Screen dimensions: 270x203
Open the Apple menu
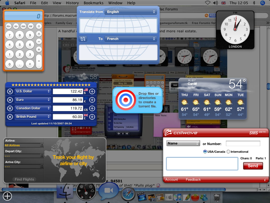pyautogui.click(x=7, y=3)
